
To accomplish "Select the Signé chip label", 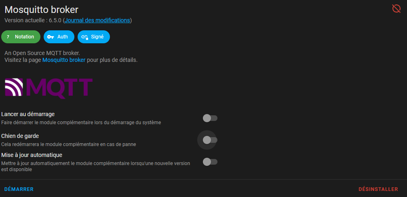I will pyautogui.click(x=97, y=37).
